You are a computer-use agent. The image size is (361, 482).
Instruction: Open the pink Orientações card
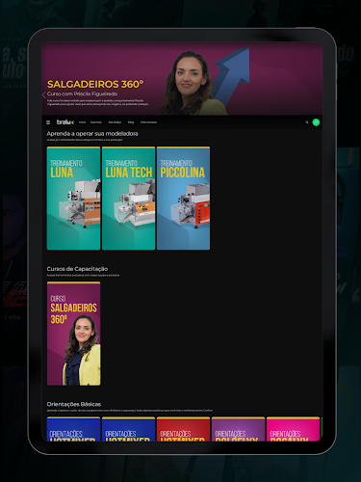[x=294, y=429]
